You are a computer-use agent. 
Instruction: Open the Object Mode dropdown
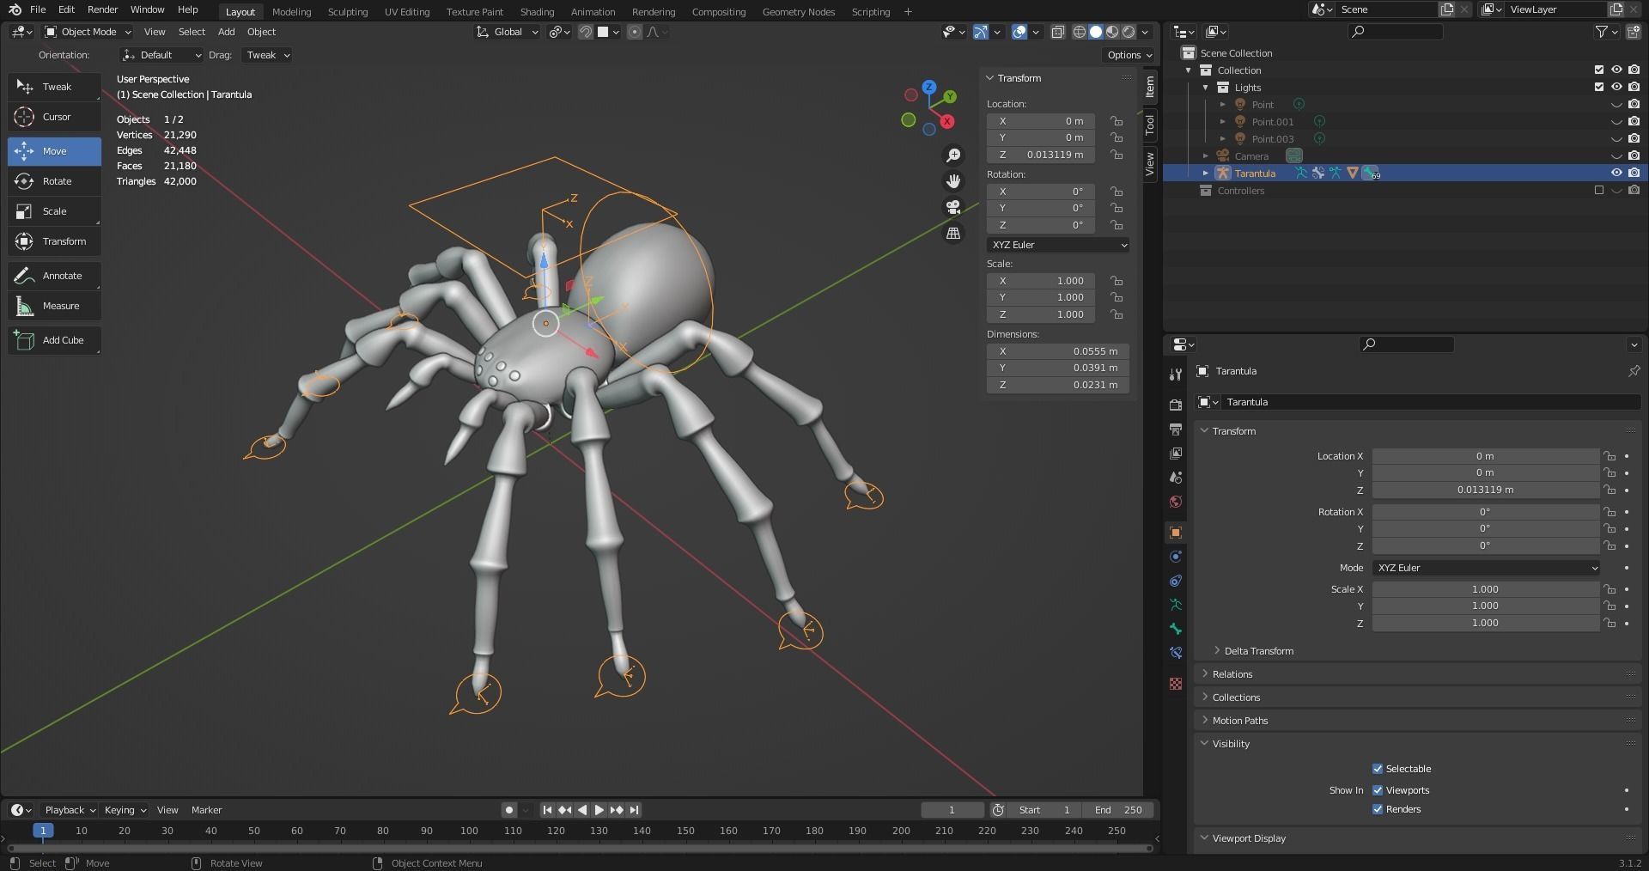tap(88, 32)
